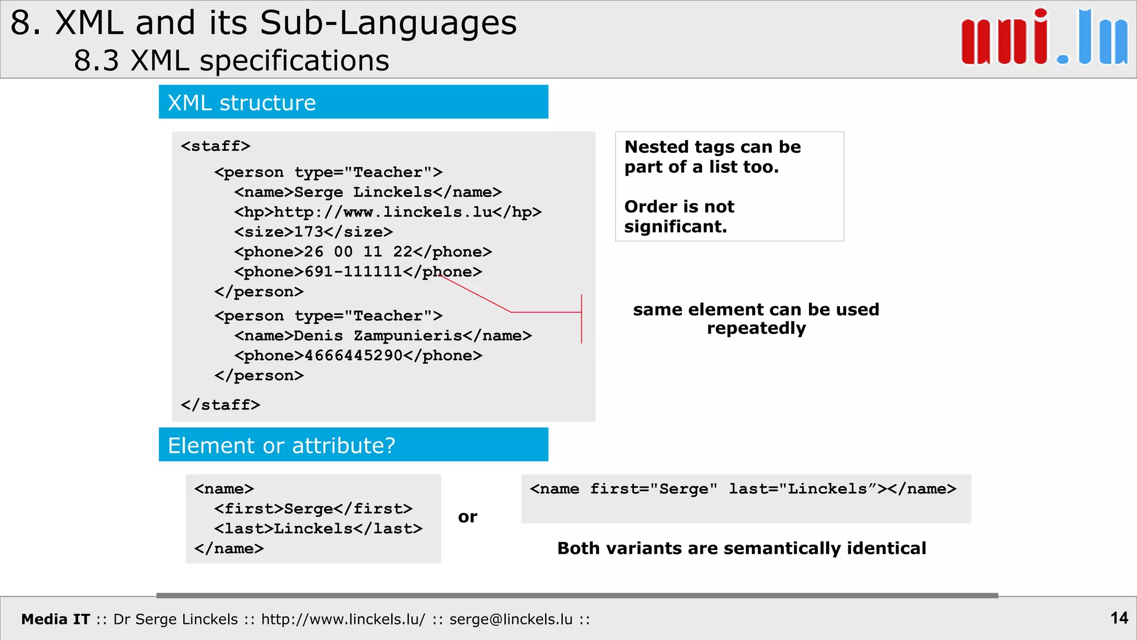Click the phone line '691-111111'
This screenshot has width=1137, height=640.
[358, 272]
